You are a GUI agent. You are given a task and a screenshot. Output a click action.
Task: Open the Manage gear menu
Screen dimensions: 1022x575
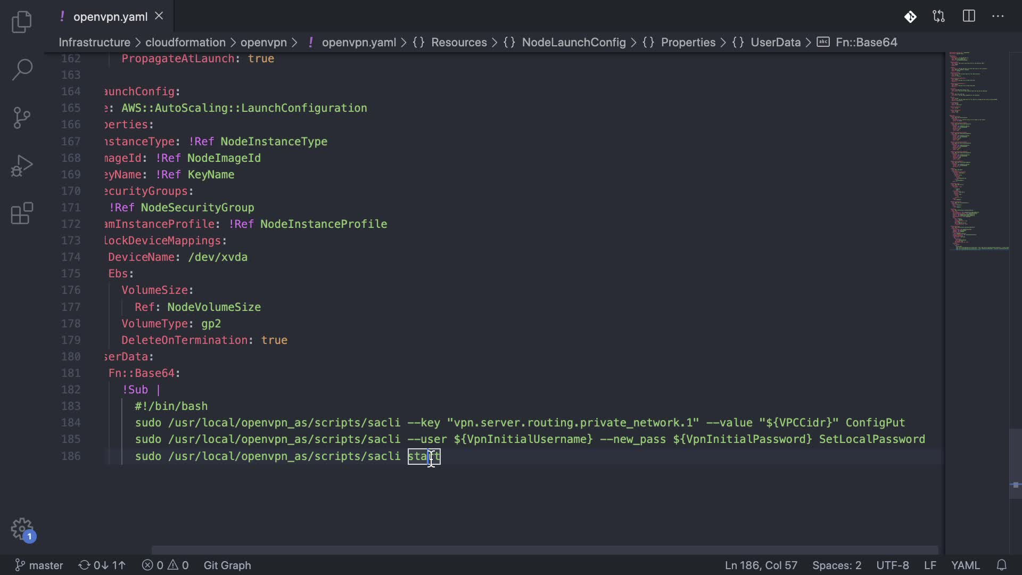[x=22, y=529]
